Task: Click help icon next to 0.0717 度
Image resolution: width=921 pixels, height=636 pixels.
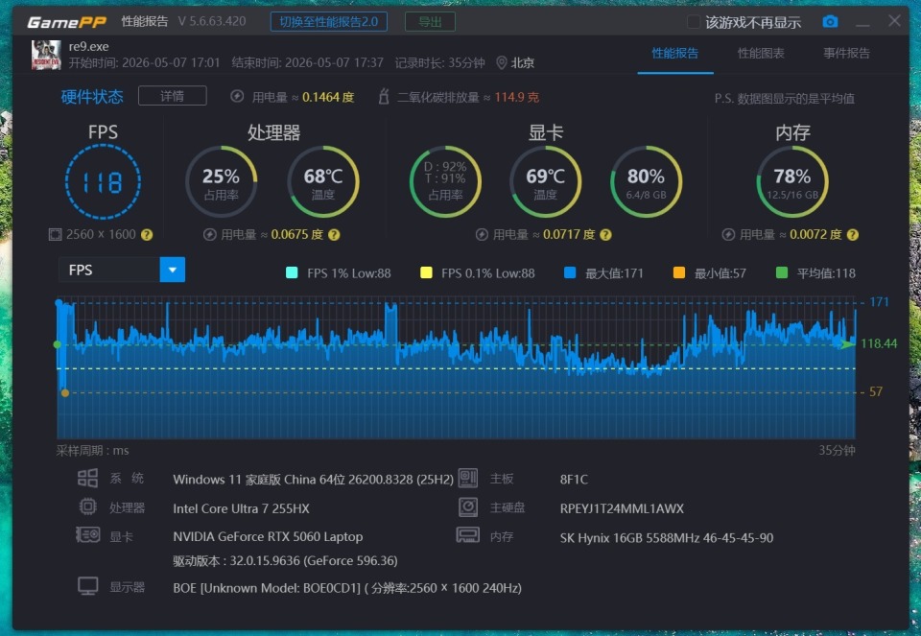Action: pos(605,235)
